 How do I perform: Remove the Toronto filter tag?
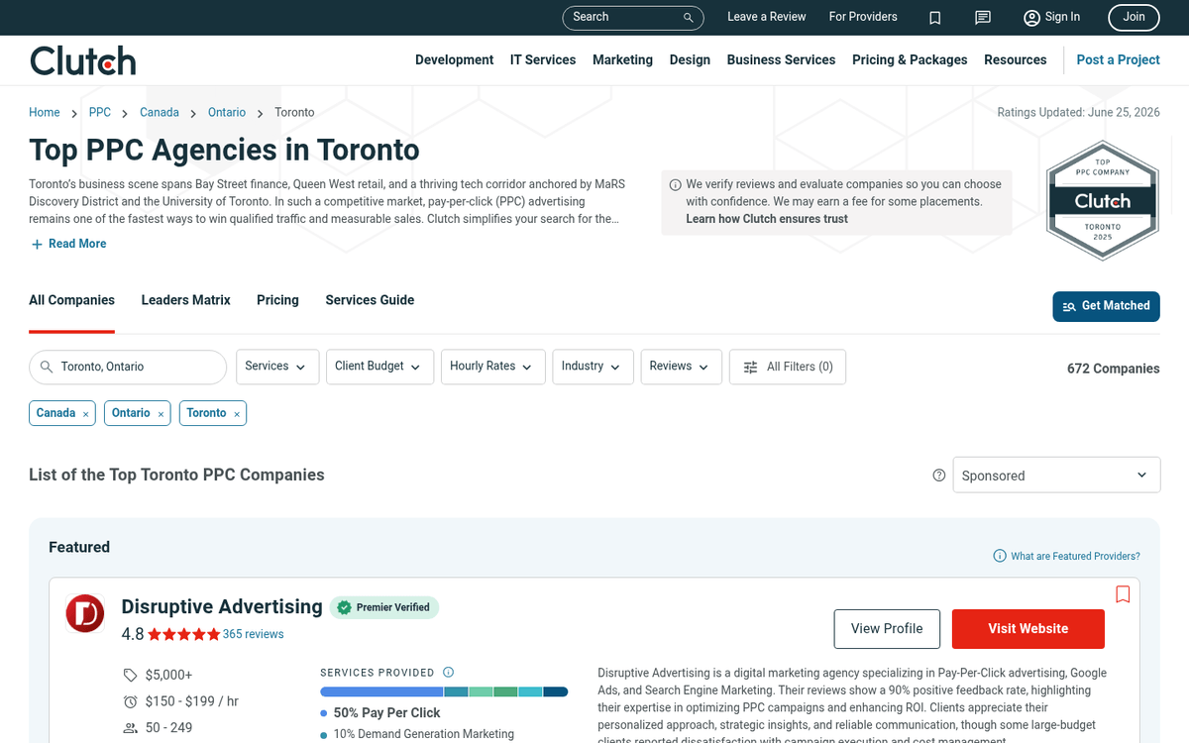237,414
